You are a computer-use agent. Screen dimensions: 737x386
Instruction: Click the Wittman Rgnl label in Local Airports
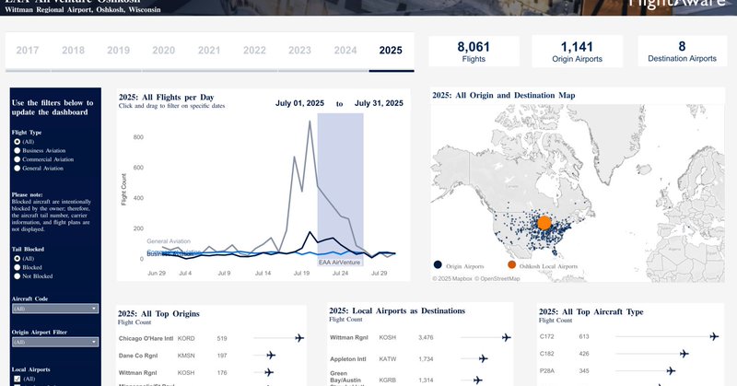[349, 337]
